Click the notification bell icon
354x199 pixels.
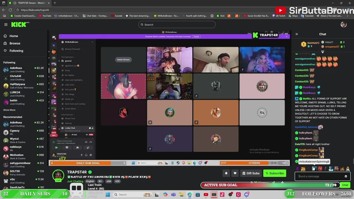click(x=226, y=173)
